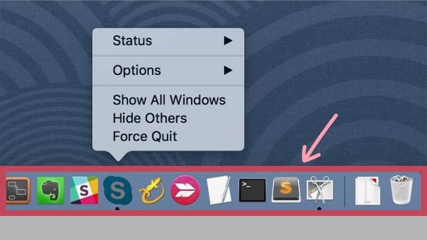This screenshot has height=240, width=427.
Task: Expand the Options submenu arrow
Action: pos(228,70)
